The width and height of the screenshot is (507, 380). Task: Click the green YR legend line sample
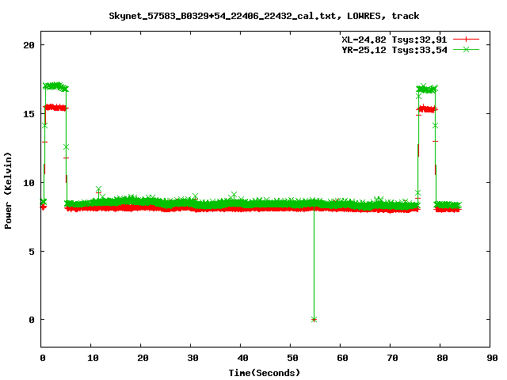pos(466,49)
